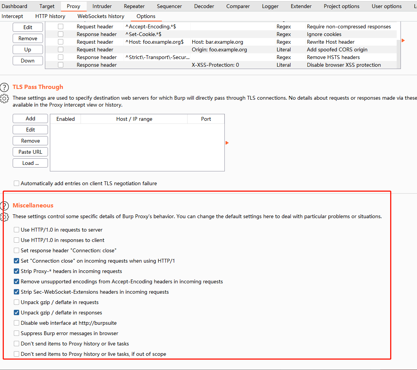Add a new TLS pass-through entry
The image size is (417, 370).
(x=30, y=118)
